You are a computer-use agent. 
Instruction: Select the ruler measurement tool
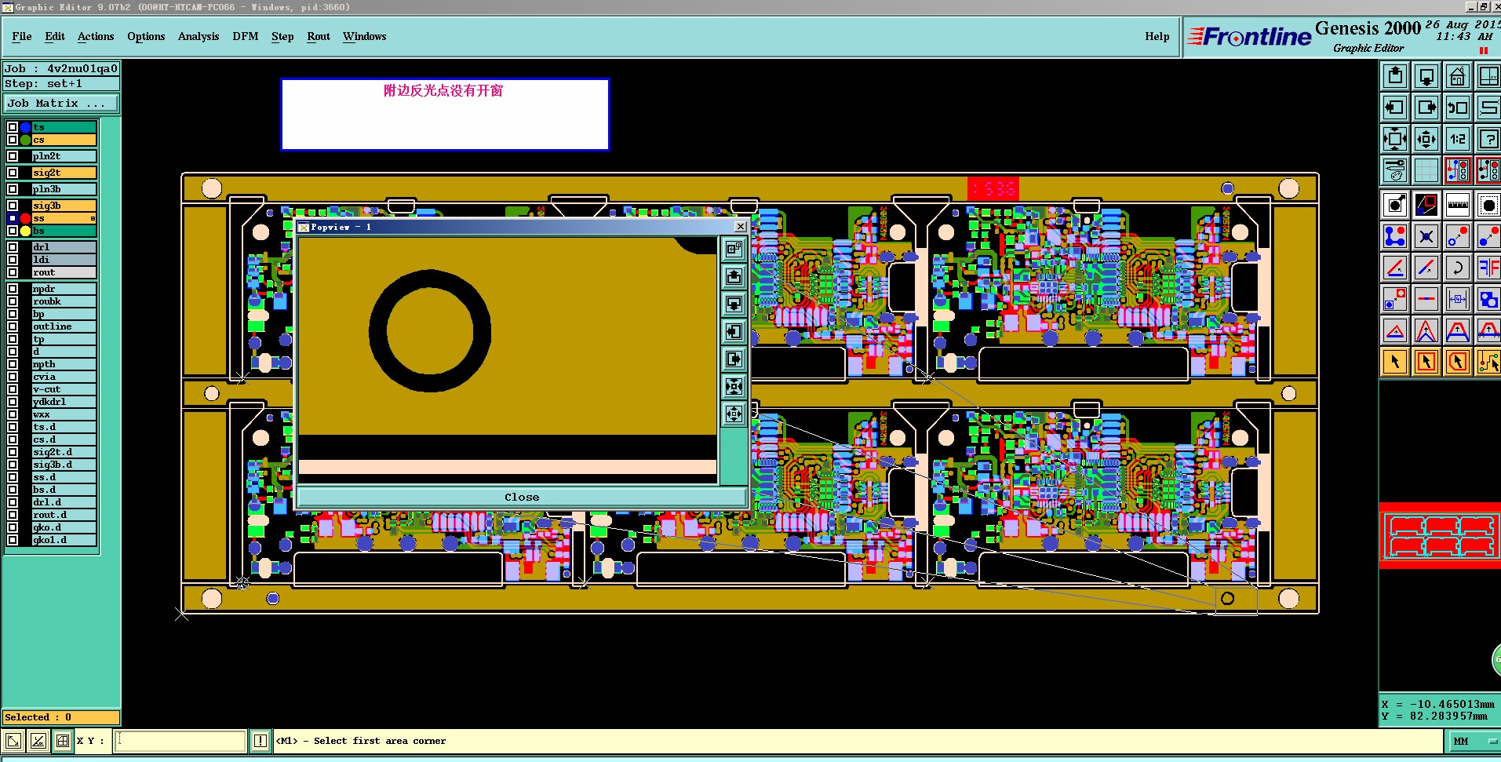pos(1458,206)
